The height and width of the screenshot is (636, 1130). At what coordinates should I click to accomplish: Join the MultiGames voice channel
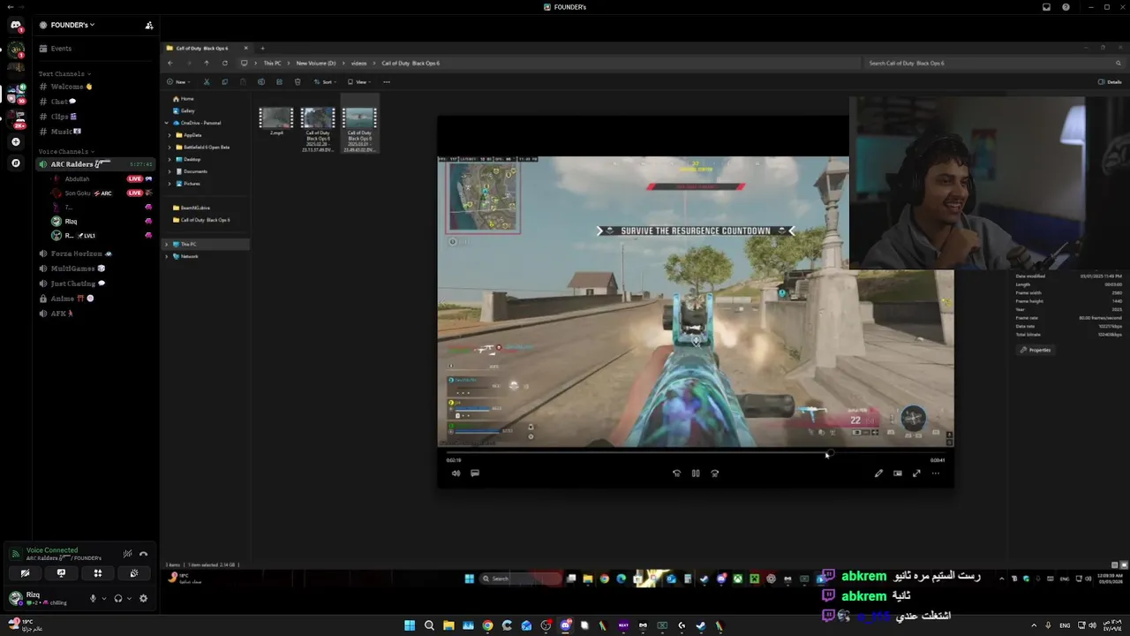click(95, 269)
